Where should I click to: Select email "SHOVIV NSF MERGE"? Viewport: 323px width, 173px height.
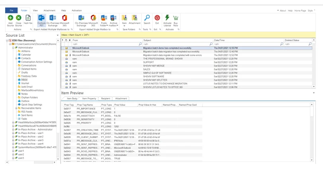(x=186, y=66)
